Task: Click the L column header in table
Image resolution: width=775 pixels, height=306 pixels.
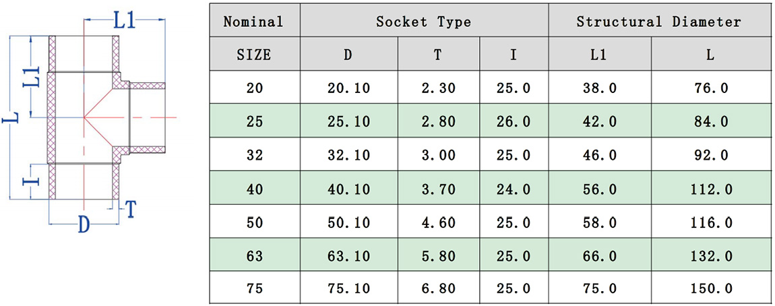Action: pyautogui.click(x=710, y=55)
